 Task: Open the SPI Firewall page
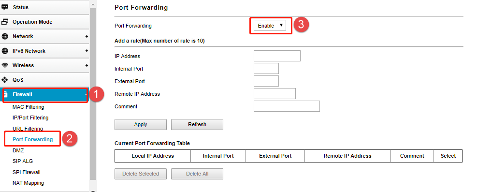[27, 172]
